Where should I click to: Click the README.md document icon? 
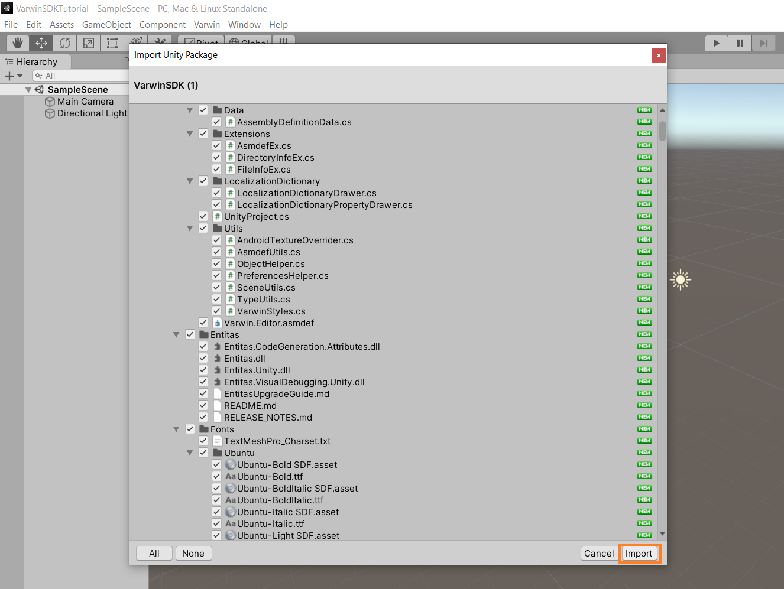point(218,405)
